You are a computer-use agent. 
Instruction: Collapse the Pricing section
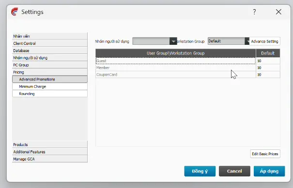point(50,72)
